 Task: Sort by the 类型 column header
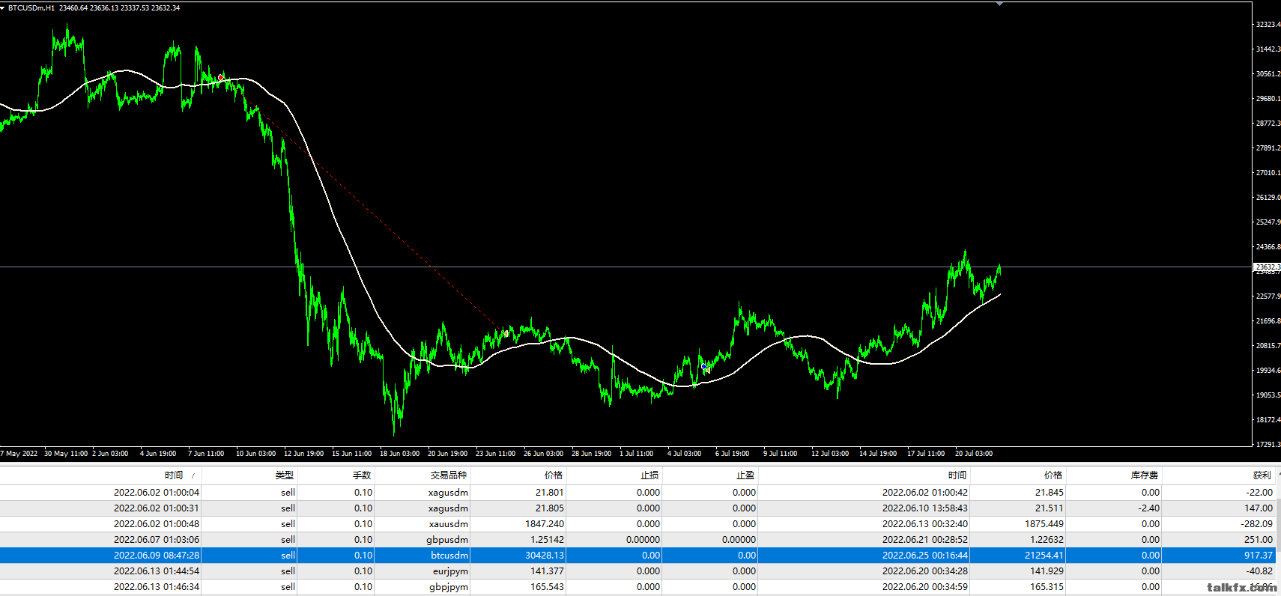click(x=284, y=475)
